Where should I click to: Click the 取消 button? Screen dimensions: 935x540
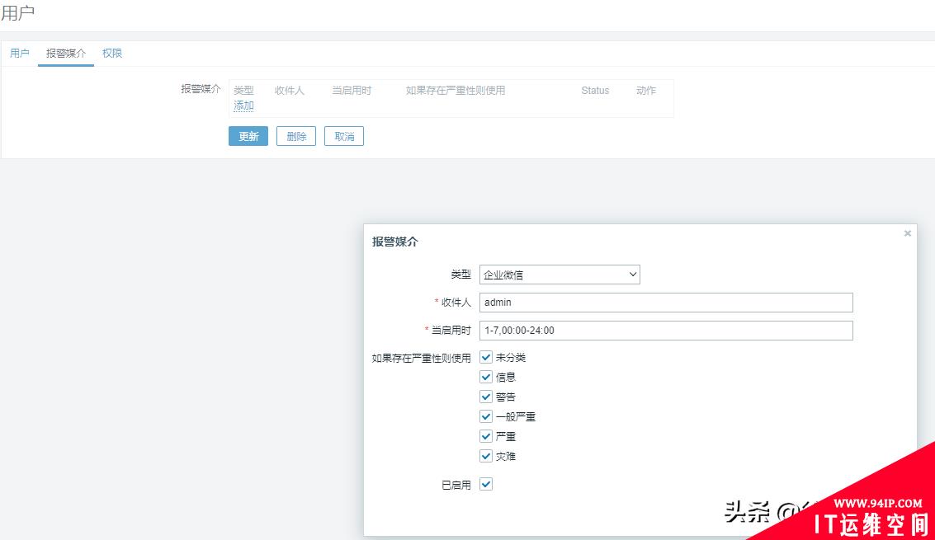pos(344,136)
